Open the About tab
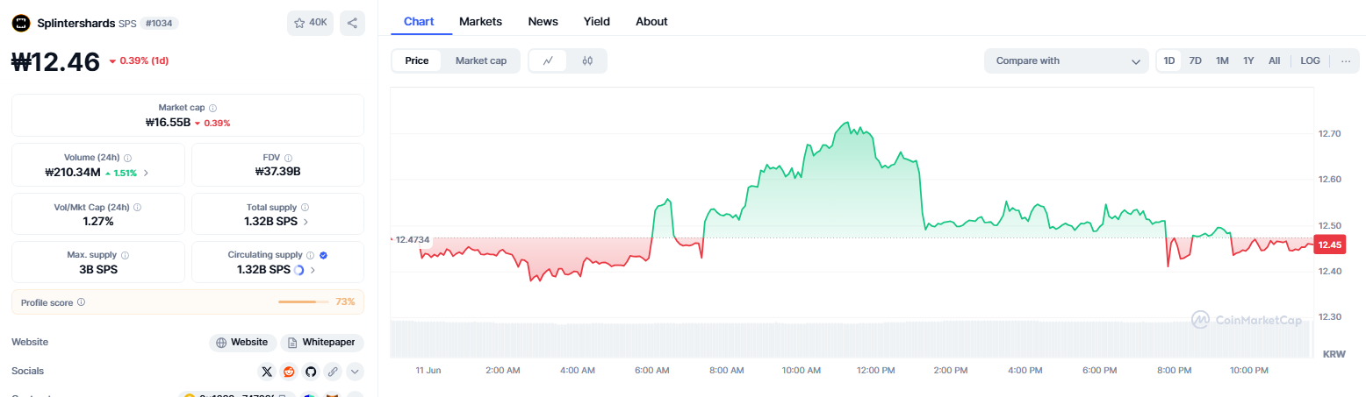Viewport: 1366px width, 397px height. 651,21
